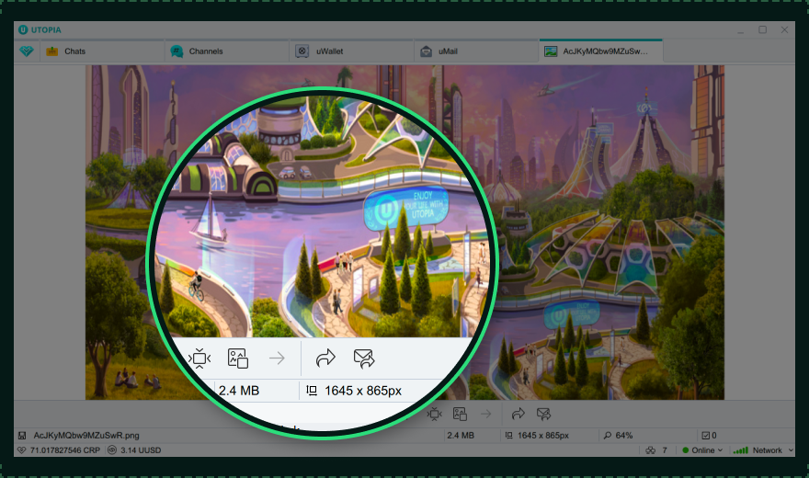Click the next image arrow icon
This screenshot has width=809, height=478.
[x=485, y=414]
